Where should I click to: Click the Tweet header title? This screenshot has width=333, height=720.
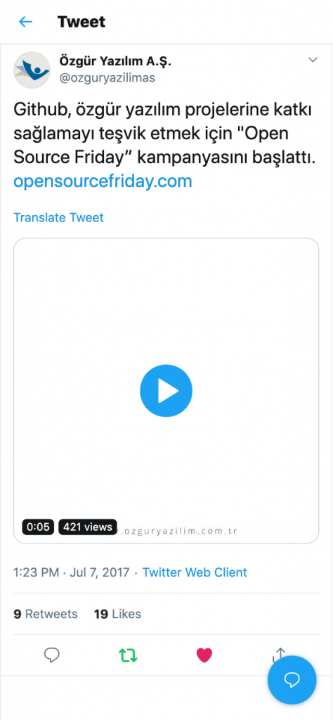(x=81, y=22)
